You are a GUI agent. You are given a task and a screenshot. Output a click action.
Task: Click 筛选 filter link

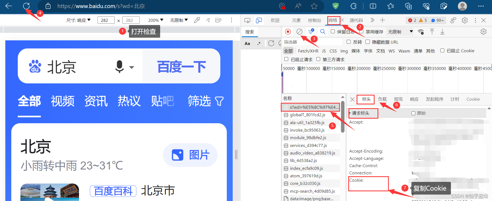point(206,101)
